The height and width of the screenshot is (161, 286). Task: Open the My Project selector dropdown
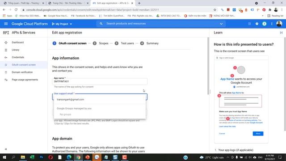pyautogui.click(x=62, y=24)
